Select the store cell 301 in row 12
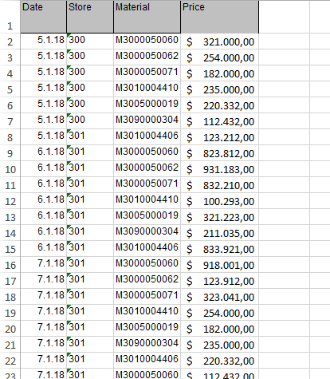Image resolution: width=330 pixels, height=379 pixels. tap(90, 201)
